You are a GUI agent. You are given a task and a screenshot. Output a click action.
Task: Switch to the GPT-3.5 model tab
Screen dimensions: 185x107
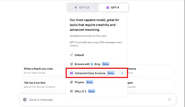click(82, 7)
